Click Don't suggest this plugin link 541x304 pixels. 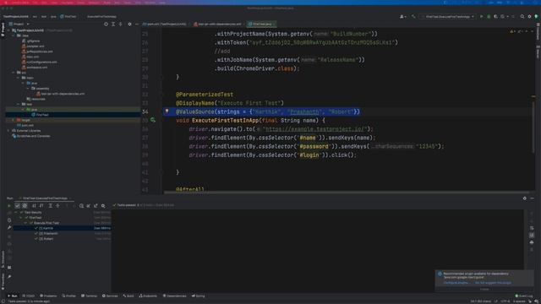point(493,283)
